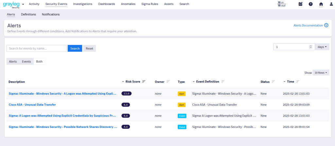Open the Investigations menu item
Screen dimensions: 335x146
coord(82,4)
